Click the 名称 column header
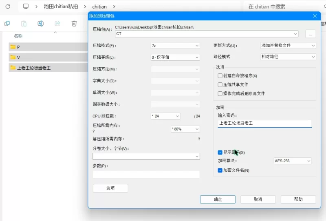Viewport: 326px width, 221px height. (x=18, y=36)
